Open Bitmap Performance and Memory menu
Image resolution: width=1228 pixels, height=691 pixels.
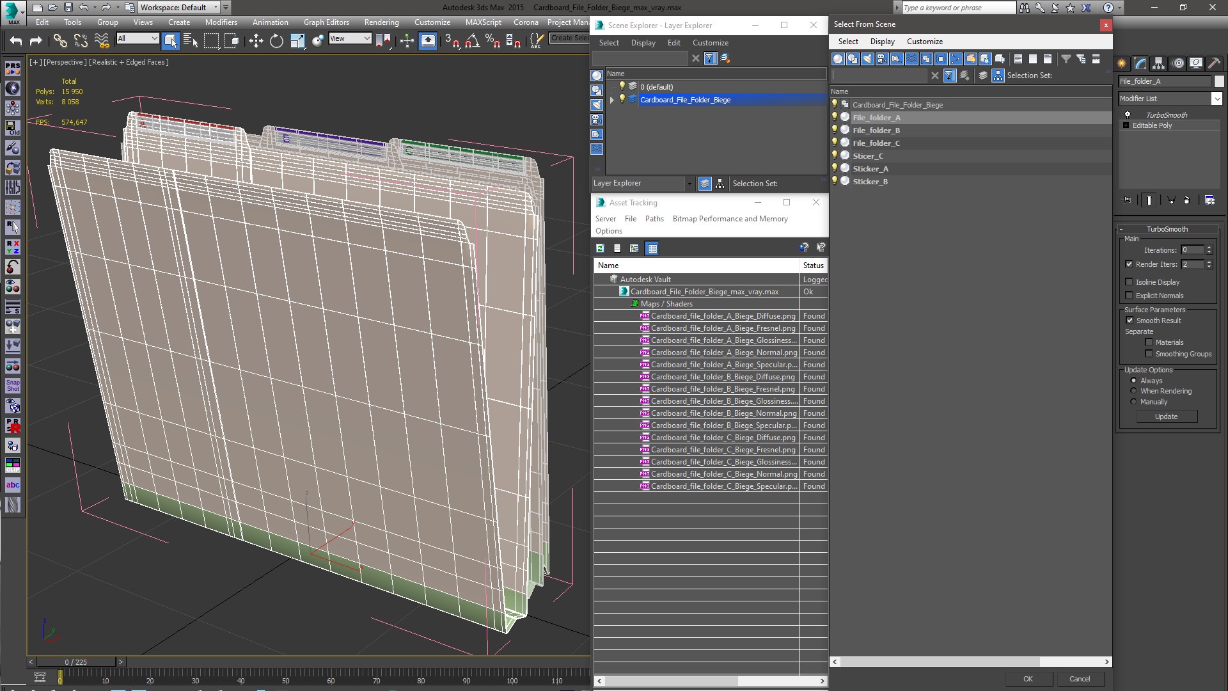(730, 219)
